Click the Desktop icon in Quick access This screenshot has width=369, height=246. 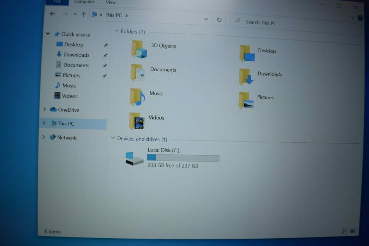[59, 44]
